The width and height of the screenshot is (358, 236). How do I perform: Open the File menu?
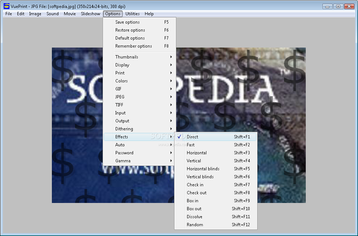pyautogui.click(x=9, y=14)
